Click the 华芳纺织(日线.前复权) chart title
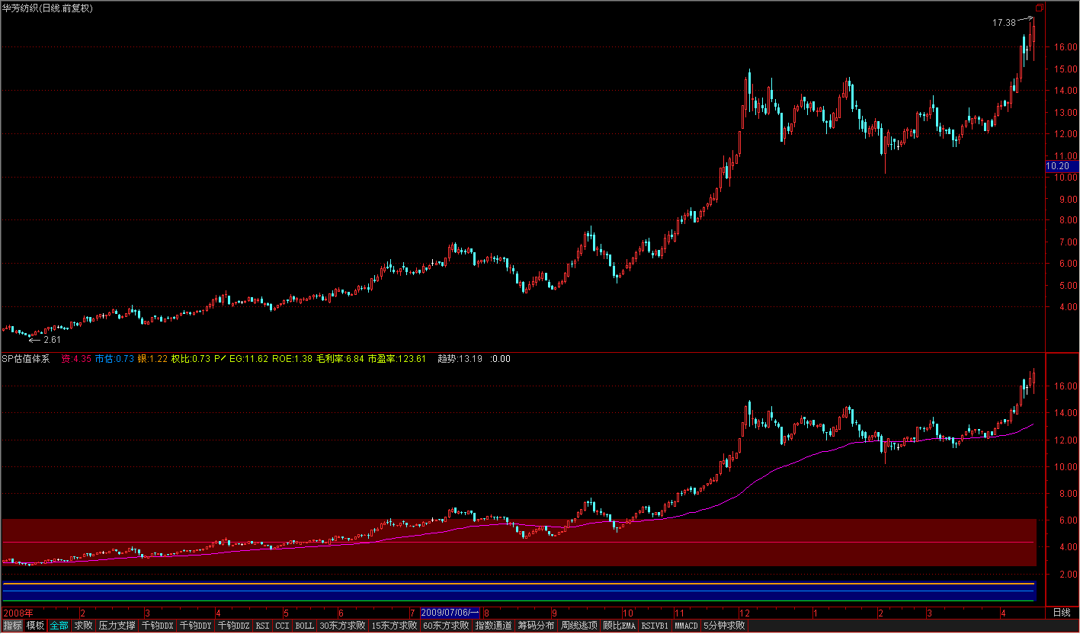This screenshot has height=634, width=1080. 47,8
